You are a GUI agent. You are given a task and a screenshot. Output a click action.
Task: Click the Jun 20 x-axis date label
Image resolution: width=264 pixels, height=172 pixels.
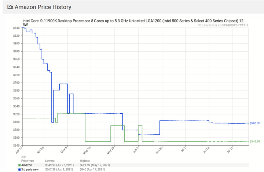(x=159, y=150)
